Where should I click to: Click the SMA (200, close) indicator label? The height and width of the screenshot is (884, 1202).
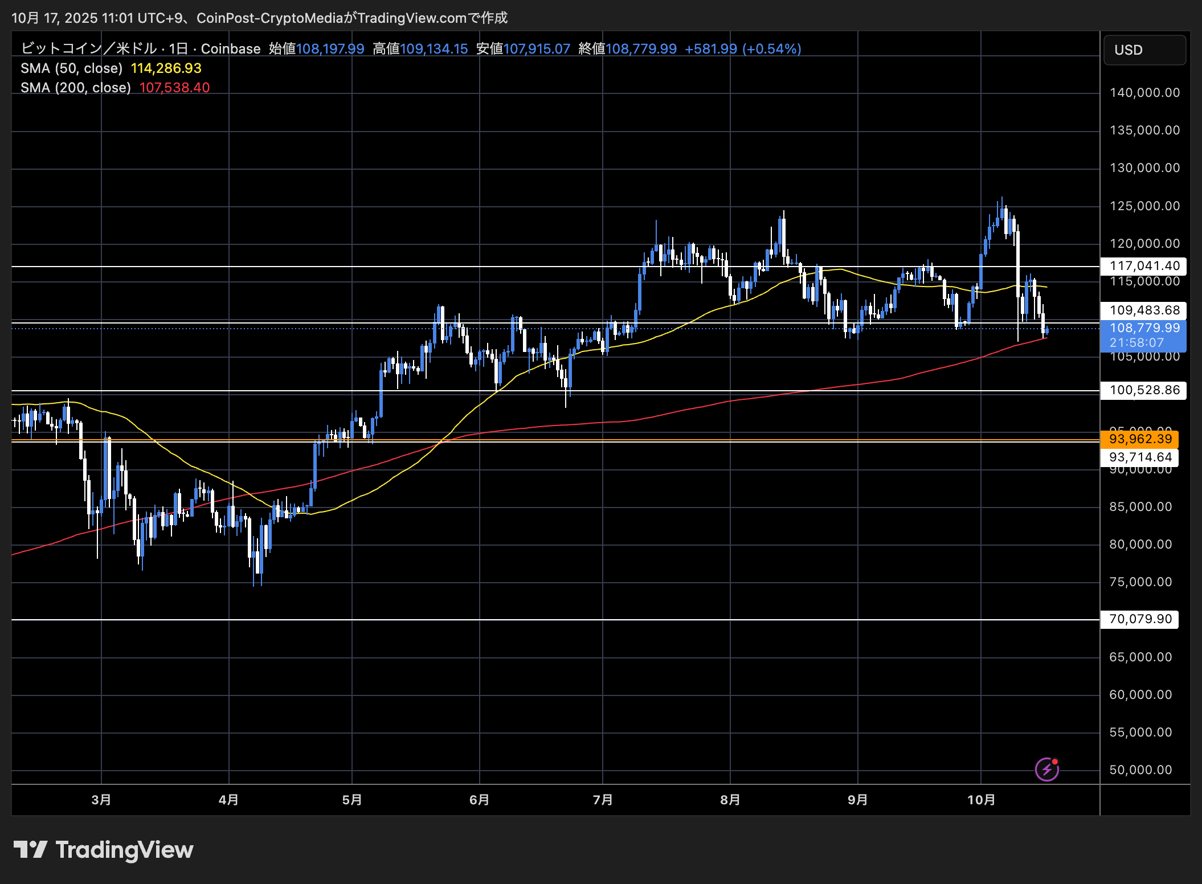click(75, 88)
